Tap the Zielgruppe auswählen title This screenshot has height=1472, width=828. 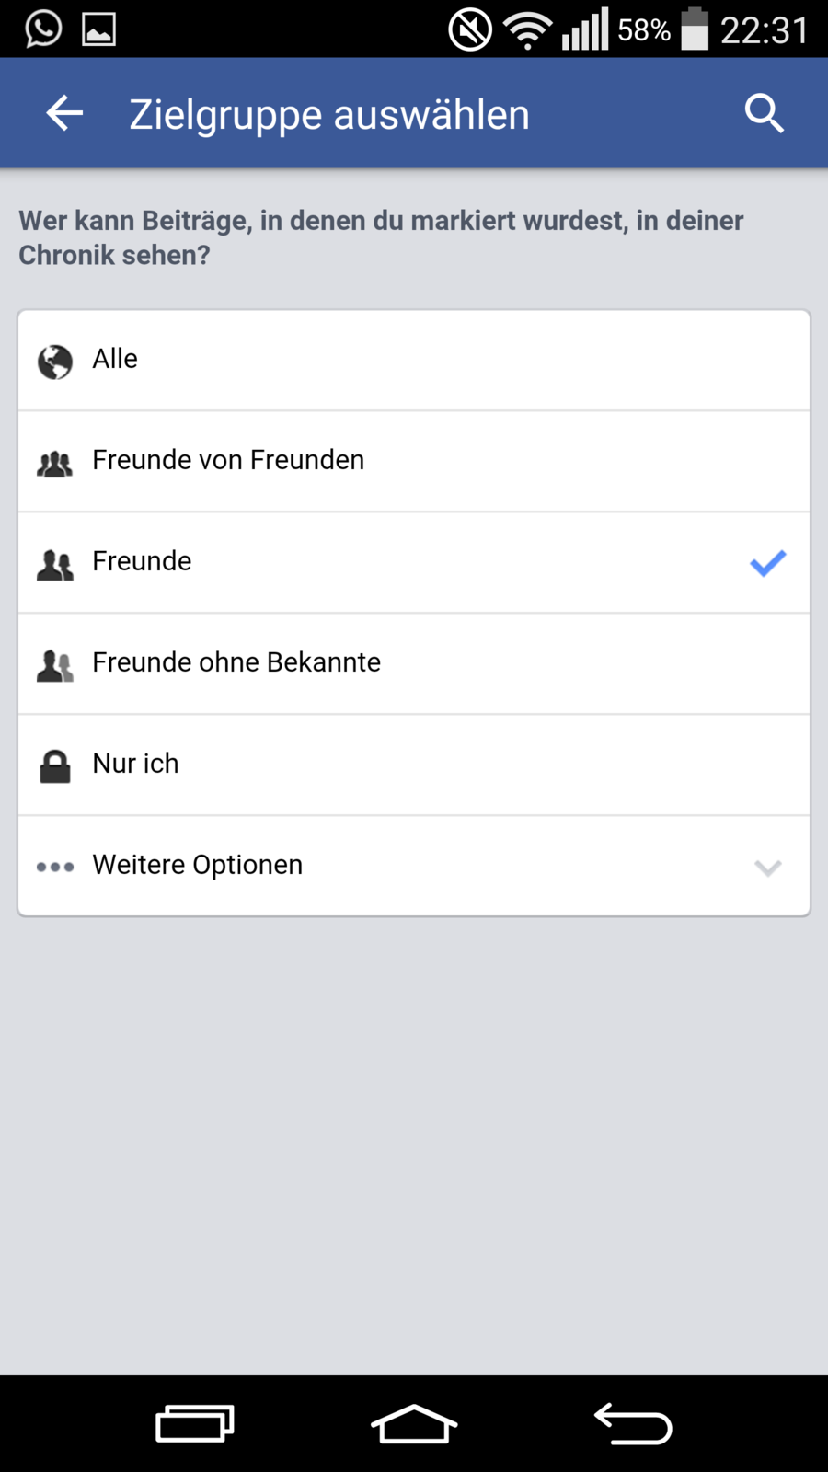coord(329,115)
